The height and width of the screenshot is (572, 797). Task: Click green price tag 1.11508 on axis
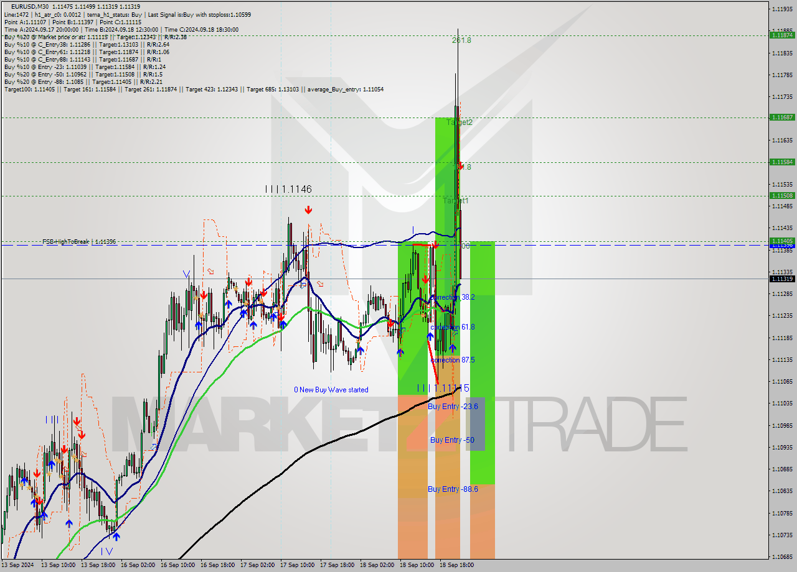coord(782,195)
